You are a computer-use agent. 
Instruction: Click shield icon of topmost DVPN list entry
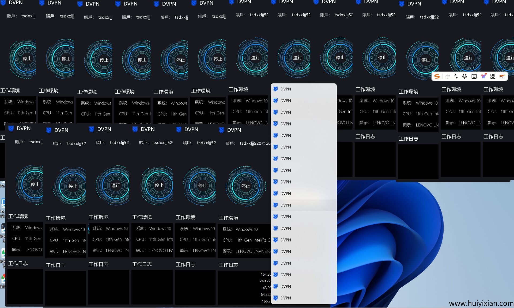275,89
